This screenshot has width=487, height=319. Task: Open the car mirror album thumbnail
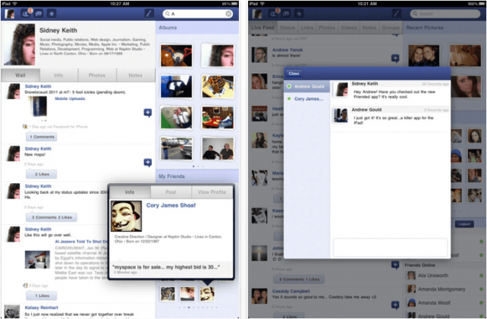[176, 86]
